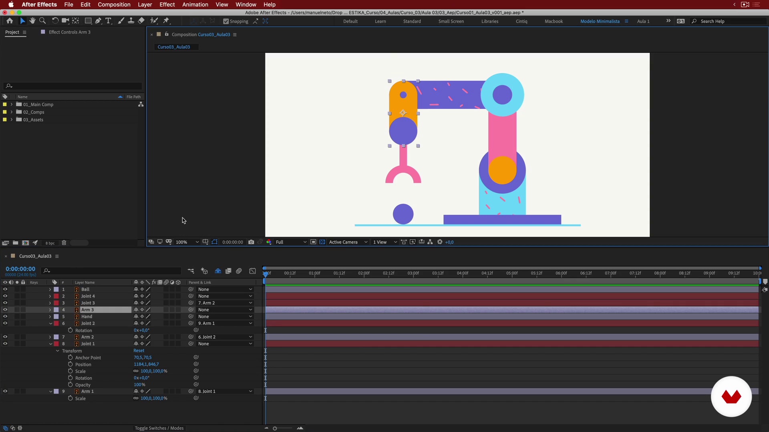Click the delete trash icon in Project panel
769x432 pixels.
[64, 243]
